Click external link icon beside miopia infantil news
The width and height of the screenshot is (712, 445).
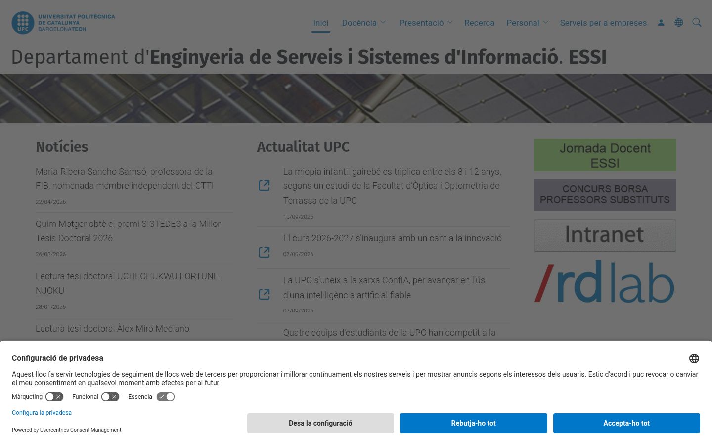(265, 185)
